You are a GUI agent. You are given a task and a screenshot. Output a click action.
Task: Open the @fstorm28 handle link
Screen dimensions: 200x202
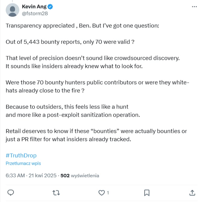[x=35, y=14]
